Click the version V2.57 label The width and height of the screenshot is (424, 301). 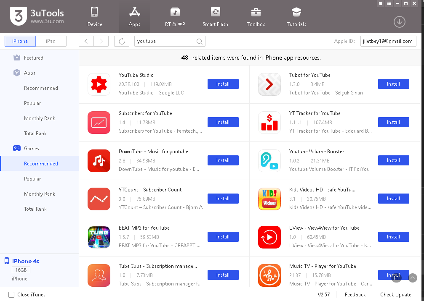click(x=324, y=295)
